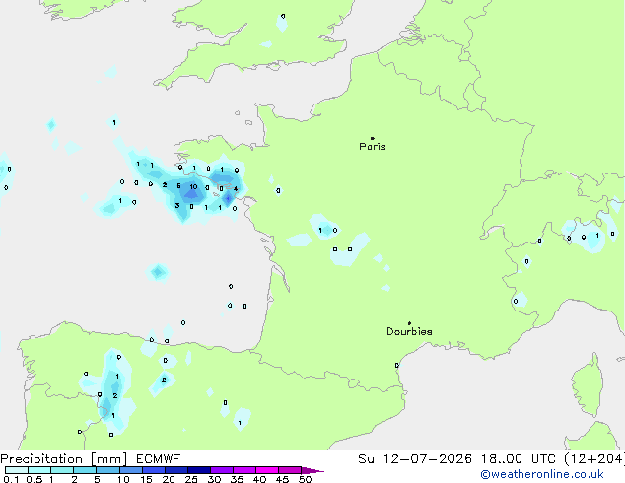
Task: Click the legend arrow tip past 50
Action: [312, 470]
